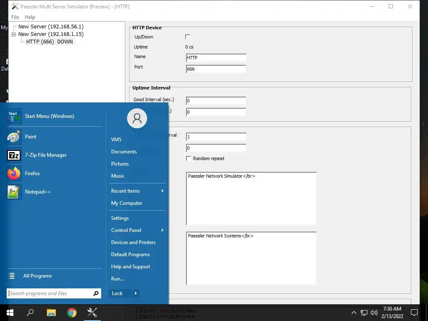
Task: Open Notepad++ from the start menu
Action: tap(14, 192)
